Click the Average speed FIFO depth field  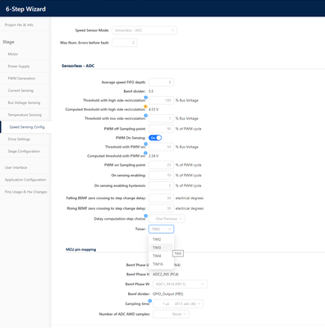(x=162, y=82)
